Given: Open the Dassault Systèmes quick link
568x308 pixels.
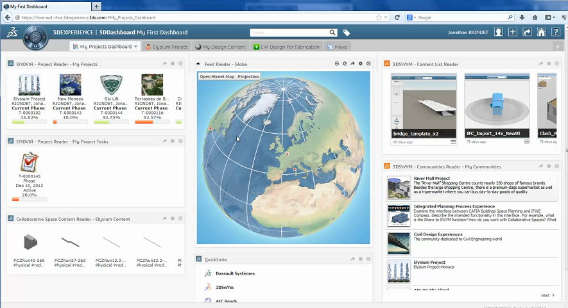Looking at the screenshot, I should pyautogui.click(x=235, y=273).
